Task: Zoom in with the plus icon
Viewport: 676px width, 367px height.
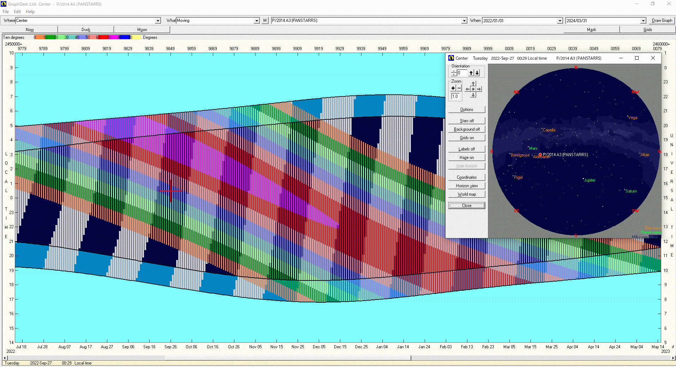Action: [x=453, y=88]
